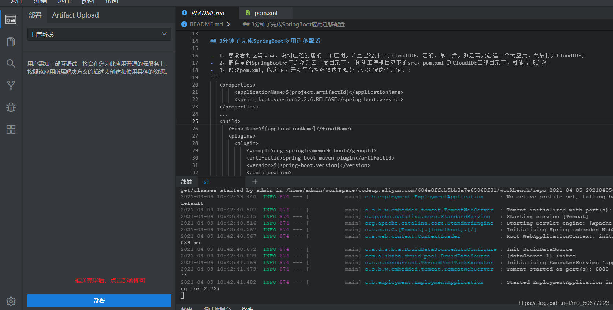The height and width of the screenshot is (310, 613).
Task: Click the spring-boot.version 2.2.6.RELEASE line
Action: (319, 99)
